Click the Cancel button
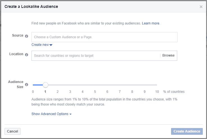Image resolution: width=207 pixels, height=139 pixels. (12, 131)
